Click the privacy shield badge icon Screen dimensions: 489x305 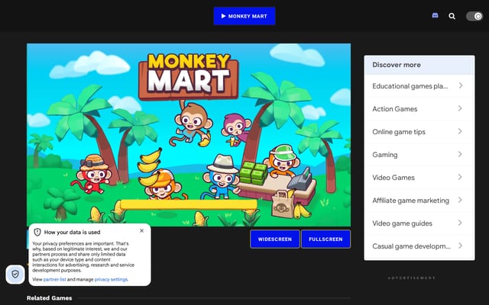tap(15, 274)
